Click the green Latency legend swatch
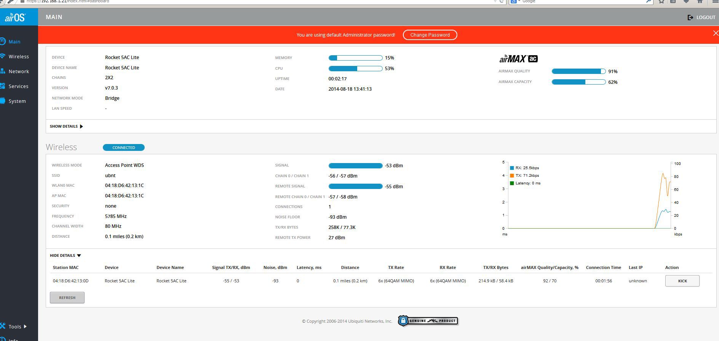Image resolution: width=719 pixels, height=341 pixels. point(512,183)
